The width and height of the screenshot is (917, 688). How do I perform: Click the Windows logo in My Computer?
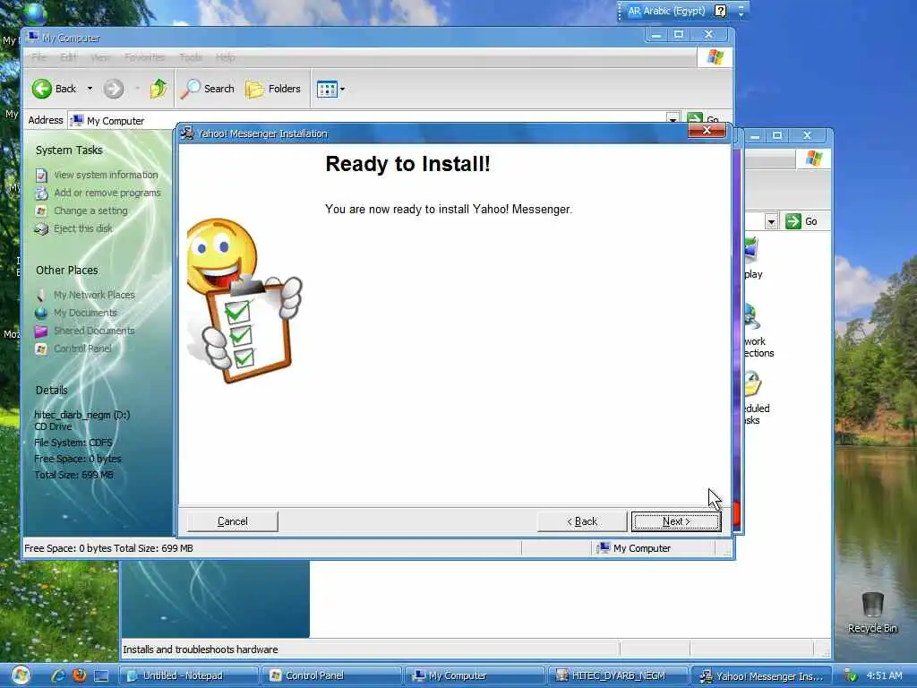(715, 56)
